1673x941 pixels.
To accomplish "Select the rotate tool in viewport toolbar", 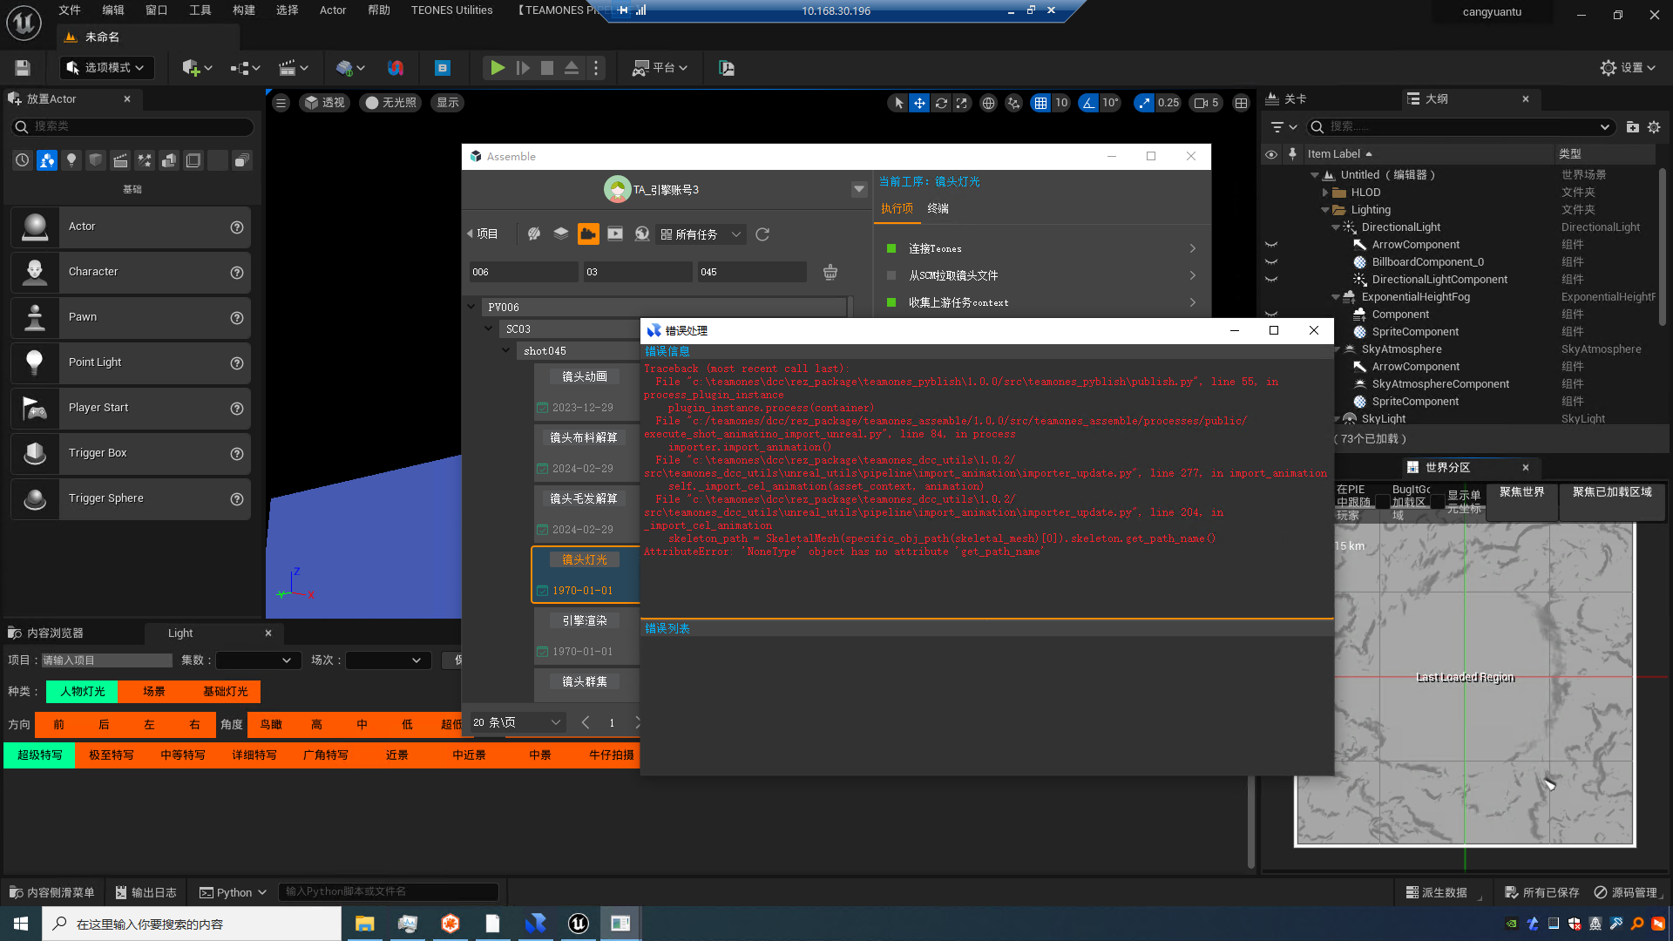I will pos(941,103).
